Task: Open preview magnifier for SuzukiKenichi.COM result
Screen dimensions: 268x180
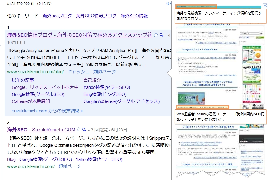Action: coord(84,130)
